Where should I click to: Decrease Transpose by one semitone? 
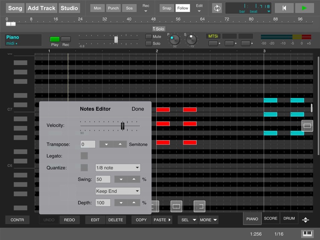click(x=106, y=145)
